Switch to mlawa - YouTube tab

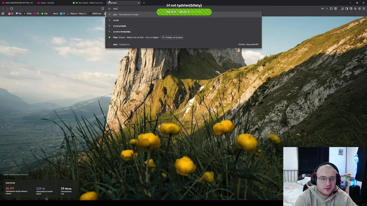coord(53,3)
